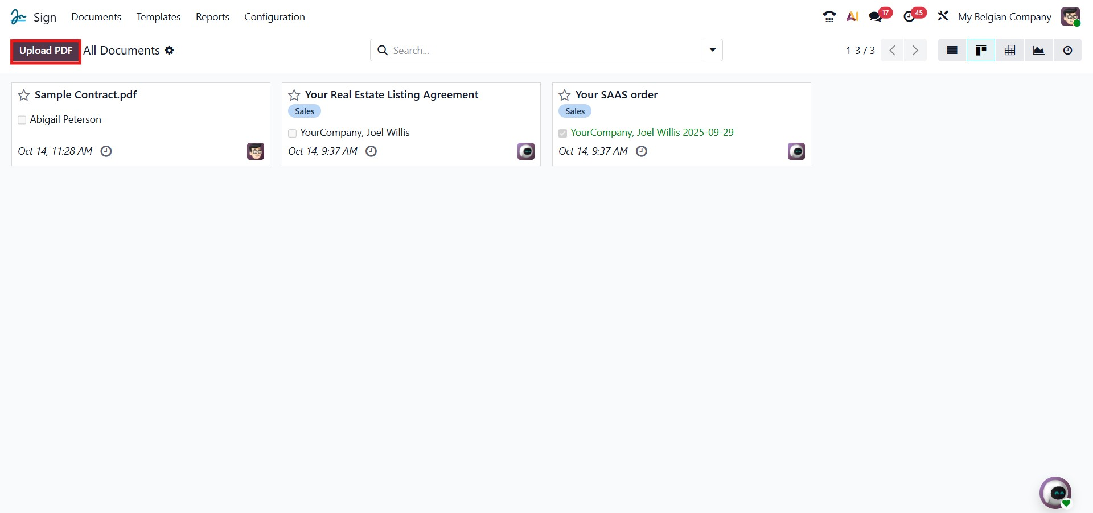Open Your SAAS order document title
Screen dimensions: 1093x513
click(x=616, y=95)
